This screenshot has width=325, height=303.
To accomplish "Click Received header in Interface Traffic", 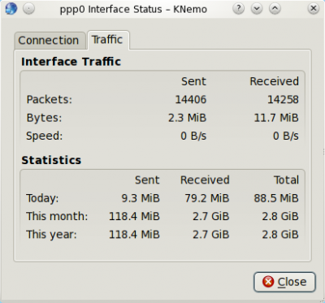I will pyautogui.click(x=274, y=81).
